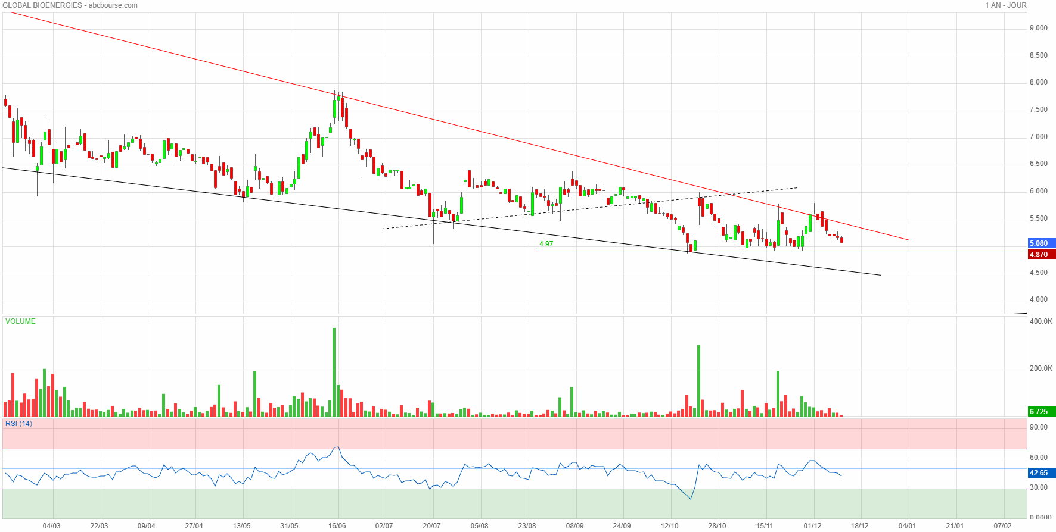The width and height of the screenshot is (1056, 532).
Task: Click the 31/05 date label
Action: pyautogui.click(x=290, y=526)
